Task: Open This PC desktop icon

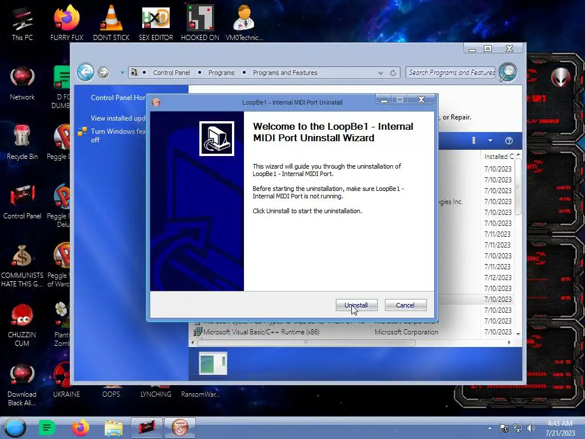Action: [x=22, y=24]
